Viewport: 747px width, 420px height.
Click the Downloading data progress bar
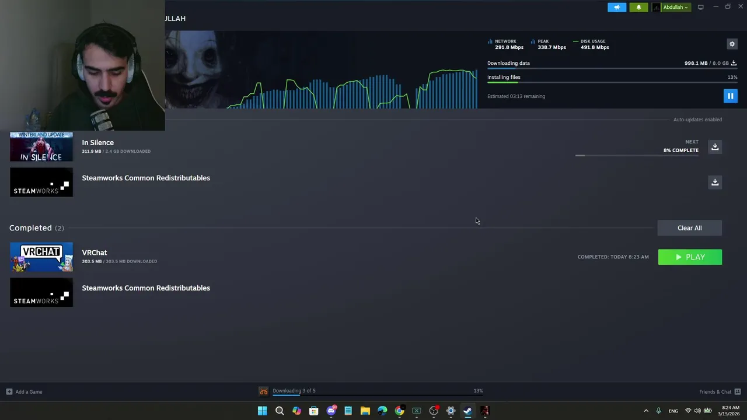pyautogui.click(x=612, y=69)
